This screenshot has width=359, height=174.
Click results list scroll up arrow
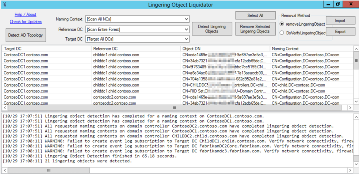(x=356, y=49)
